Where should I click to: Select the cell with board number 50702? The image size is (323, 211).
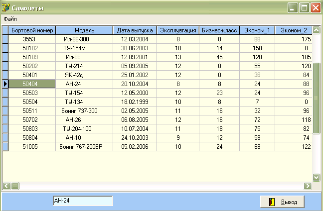[32, 120]
